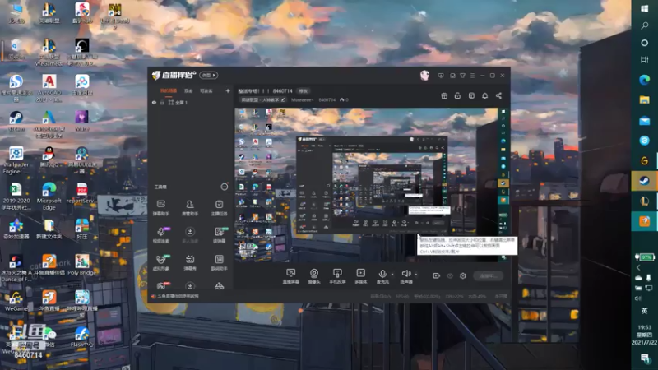The image size is (658, 370).
Task: Open the 房管助手 tool
Action: [190, 208]
